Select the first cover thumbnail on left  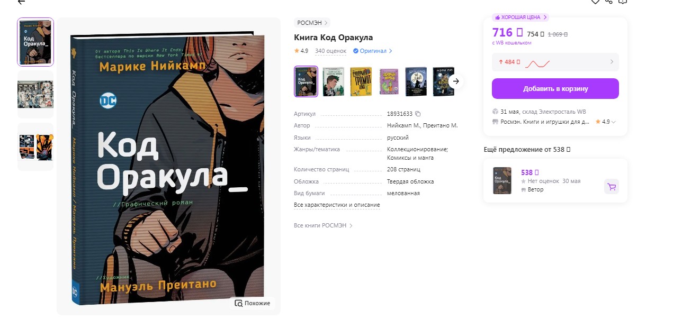point(35,42)
